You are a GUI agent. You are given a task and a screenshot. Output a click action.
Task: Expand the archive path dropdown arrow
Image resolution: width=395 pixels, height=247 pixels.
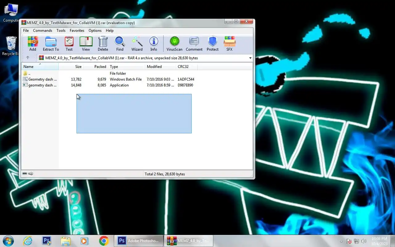click(250, 58)
